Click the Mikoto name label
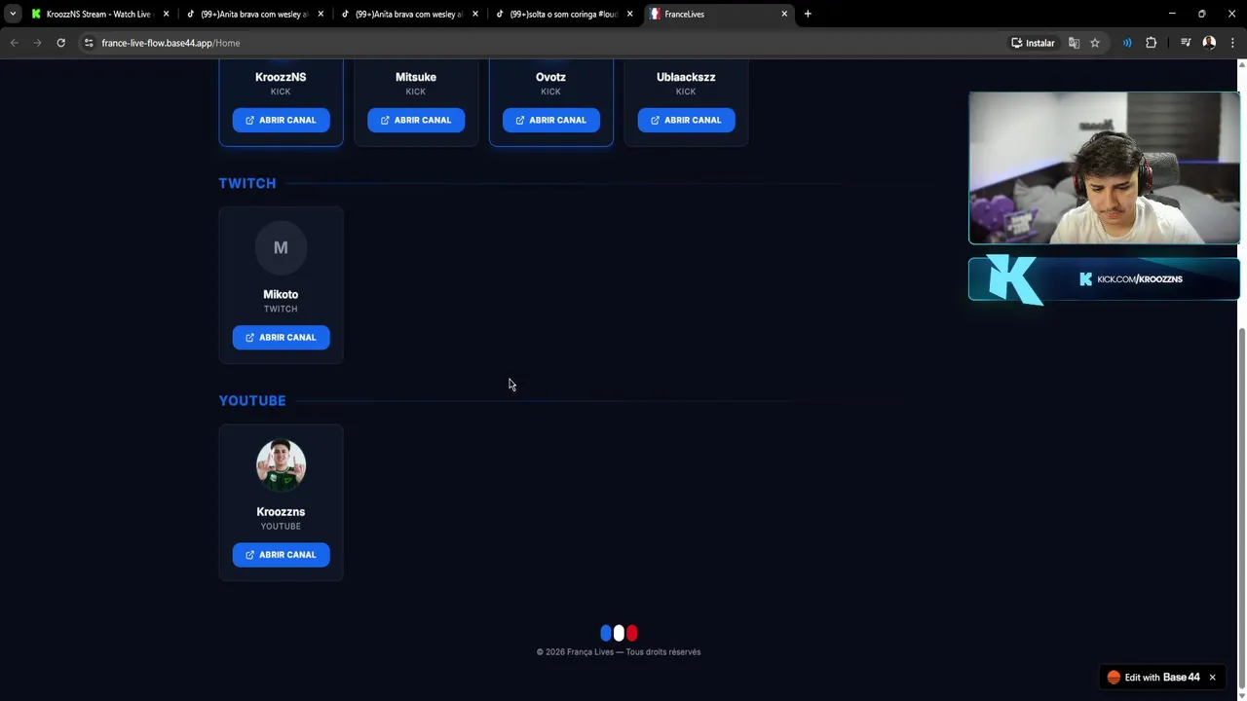Image resolution: width=1247 pixels, height=701 pixels. tap(281, 294)
